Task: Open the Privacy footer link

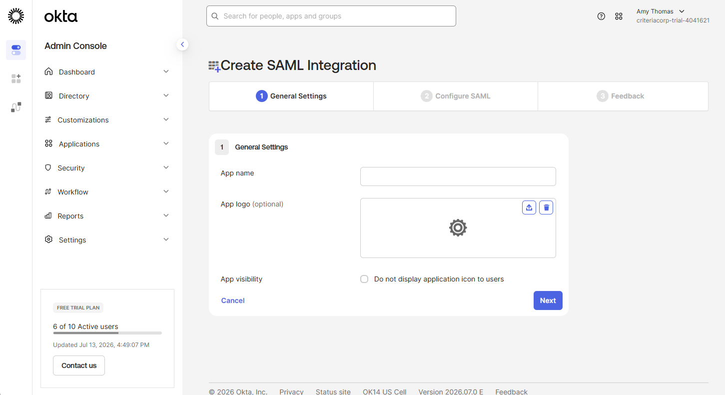Action: click(291, 391)
